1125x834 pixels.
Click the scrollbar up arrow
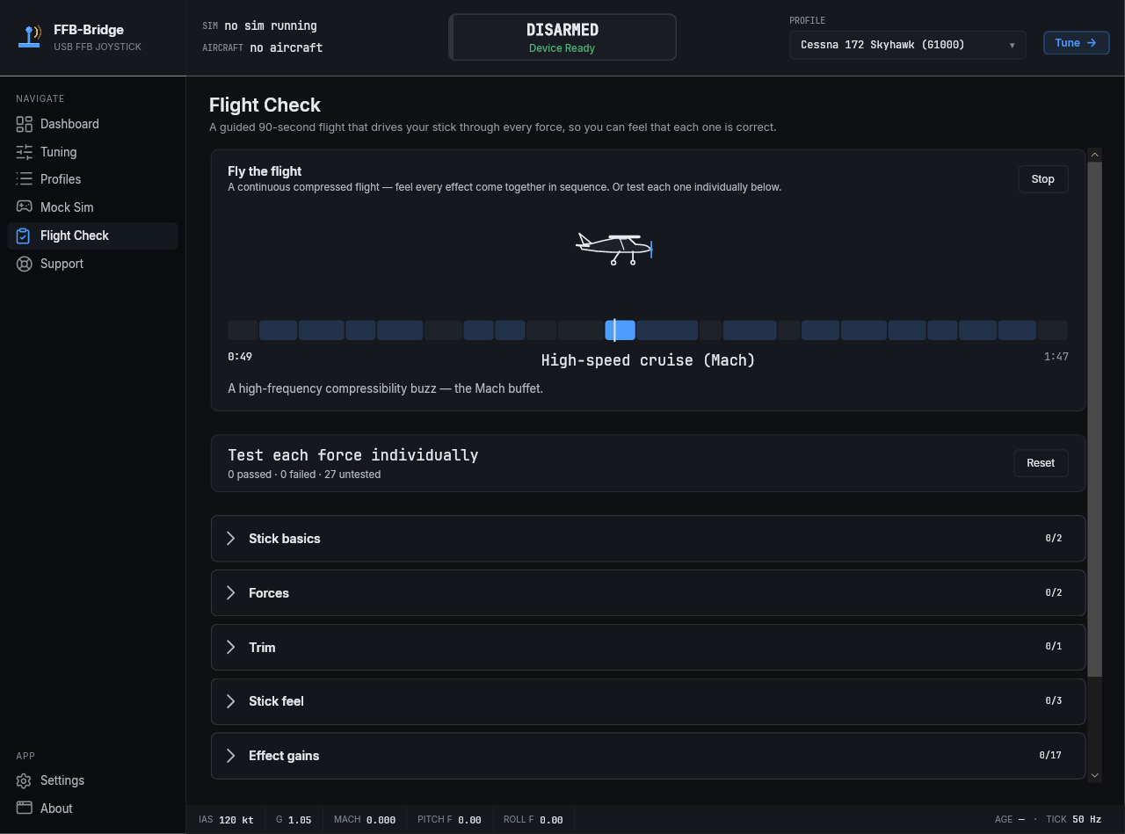[x=1095, y=155]
